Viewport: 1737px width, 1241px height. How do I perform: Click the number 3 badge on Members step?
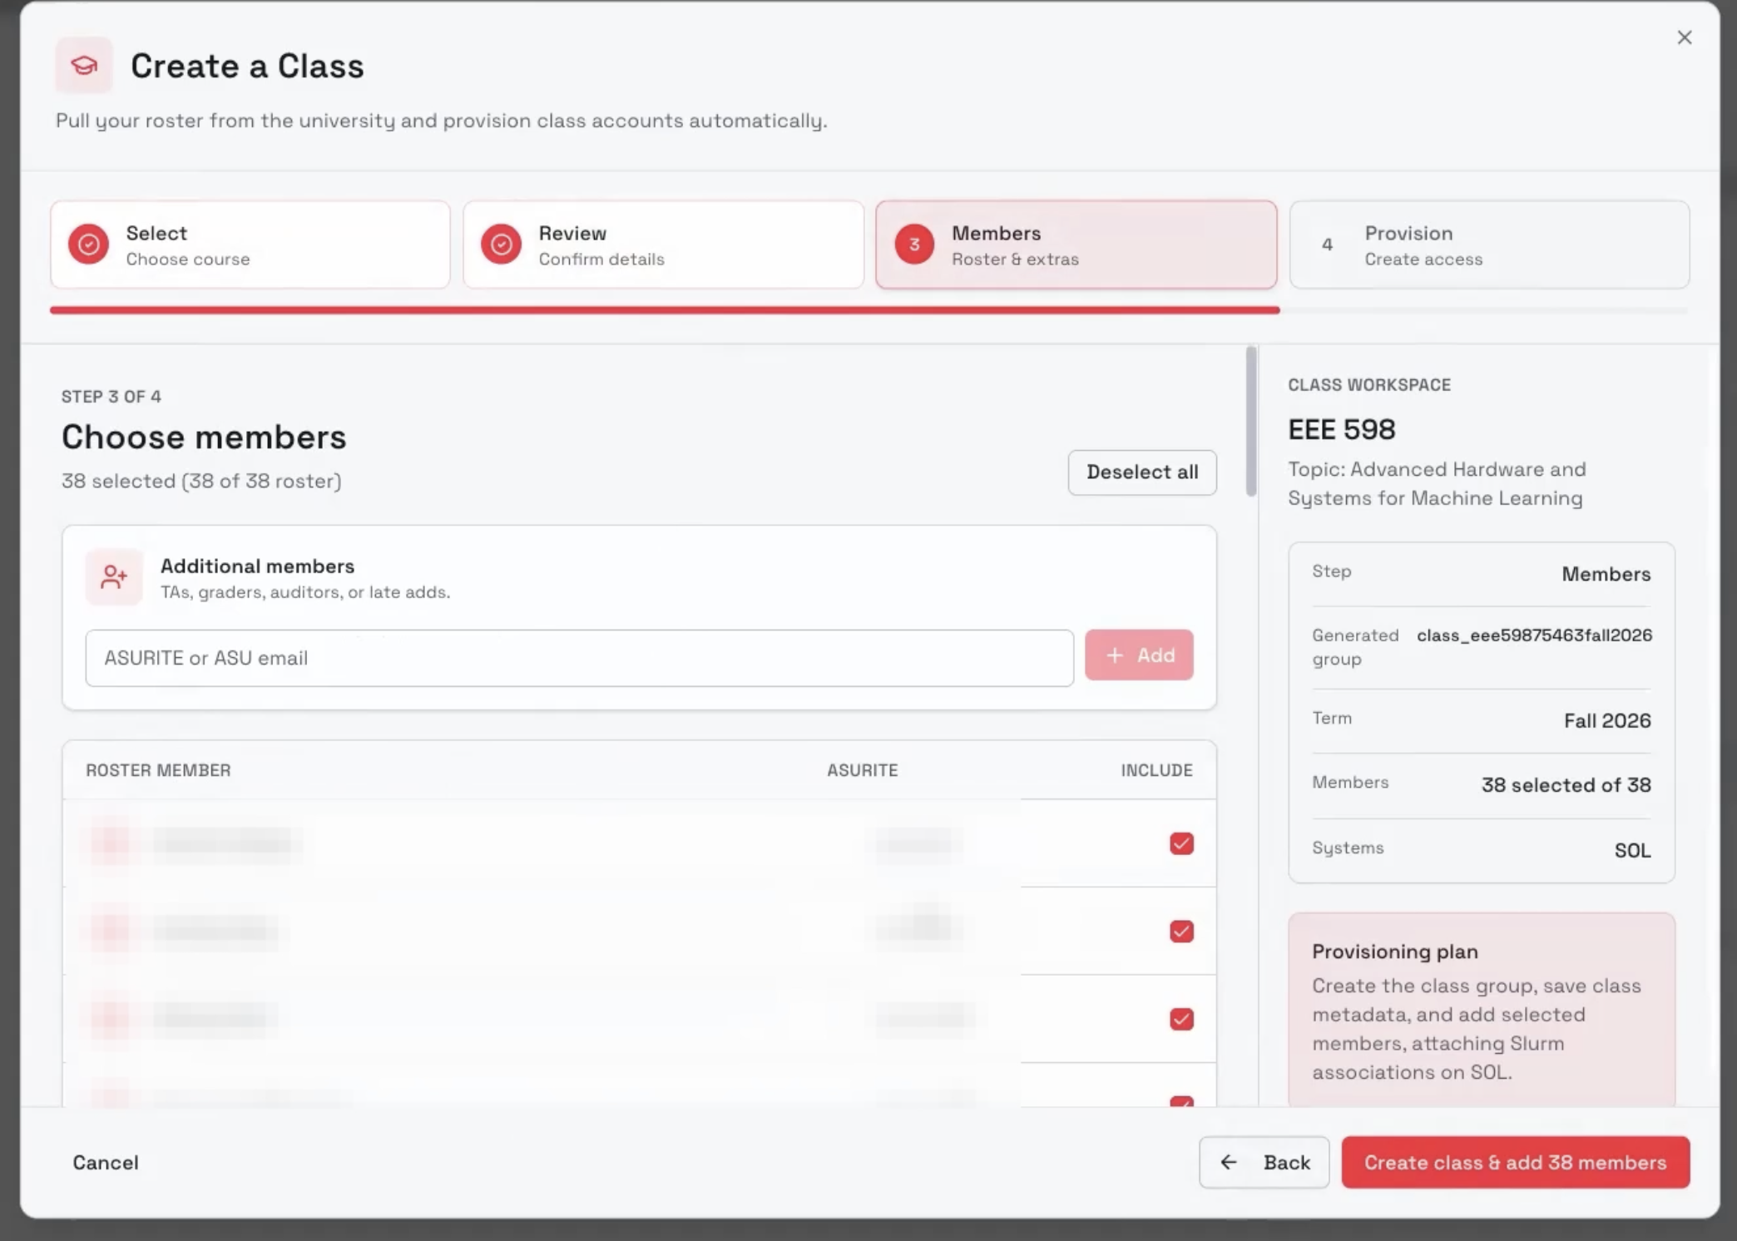coord(914,245)
